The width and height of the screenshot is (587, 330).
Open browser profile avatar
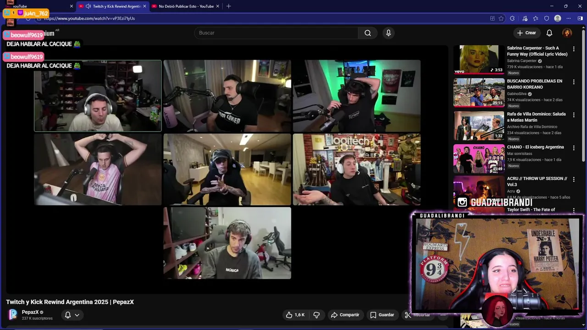tap(558, 18)
